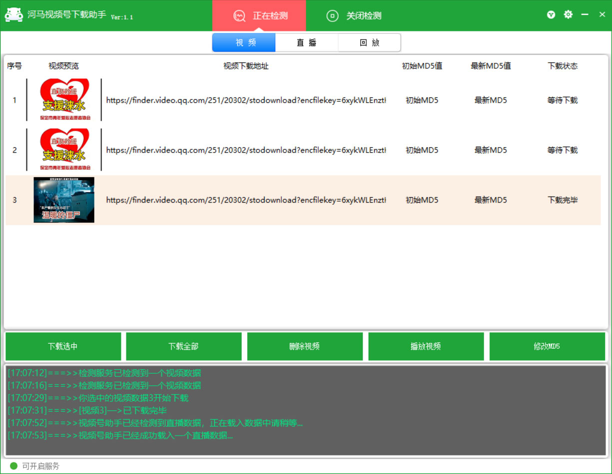Open the 温暖的僵尸 video thumbnail
612x474 pixels.
coord(63,200)
